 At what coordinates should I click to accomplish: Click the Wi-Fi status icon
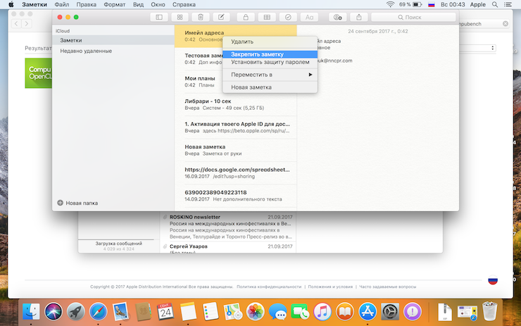[x=390, y=5]
